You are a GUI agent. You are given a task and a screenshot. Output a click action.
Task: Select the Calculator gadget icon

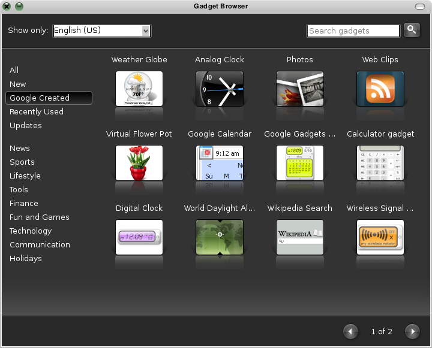click(380, 163)
